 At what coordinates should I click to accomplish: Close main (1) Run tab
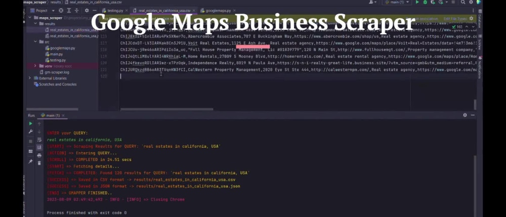pos(63,115)
